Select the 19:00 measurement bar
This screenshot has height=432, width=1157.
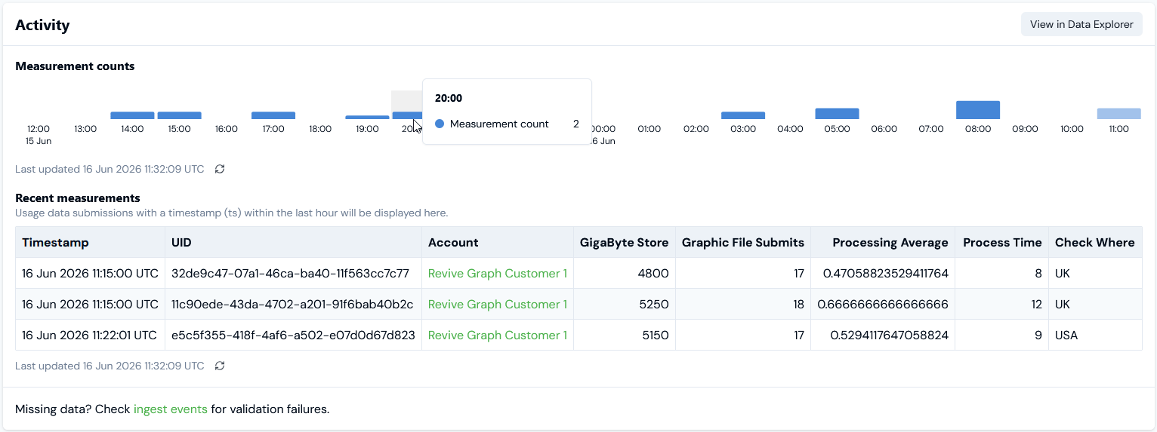tap(367, 117)
